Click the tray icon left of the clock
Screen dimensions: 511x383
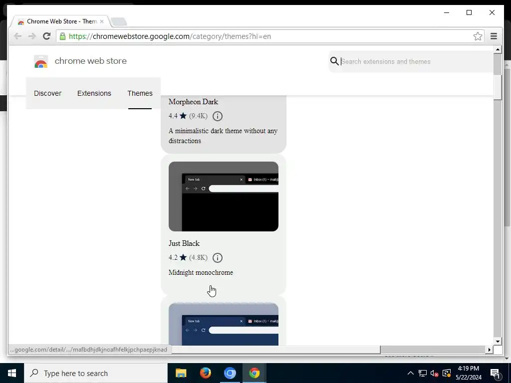pyautogui.click(x=447, y=373)
